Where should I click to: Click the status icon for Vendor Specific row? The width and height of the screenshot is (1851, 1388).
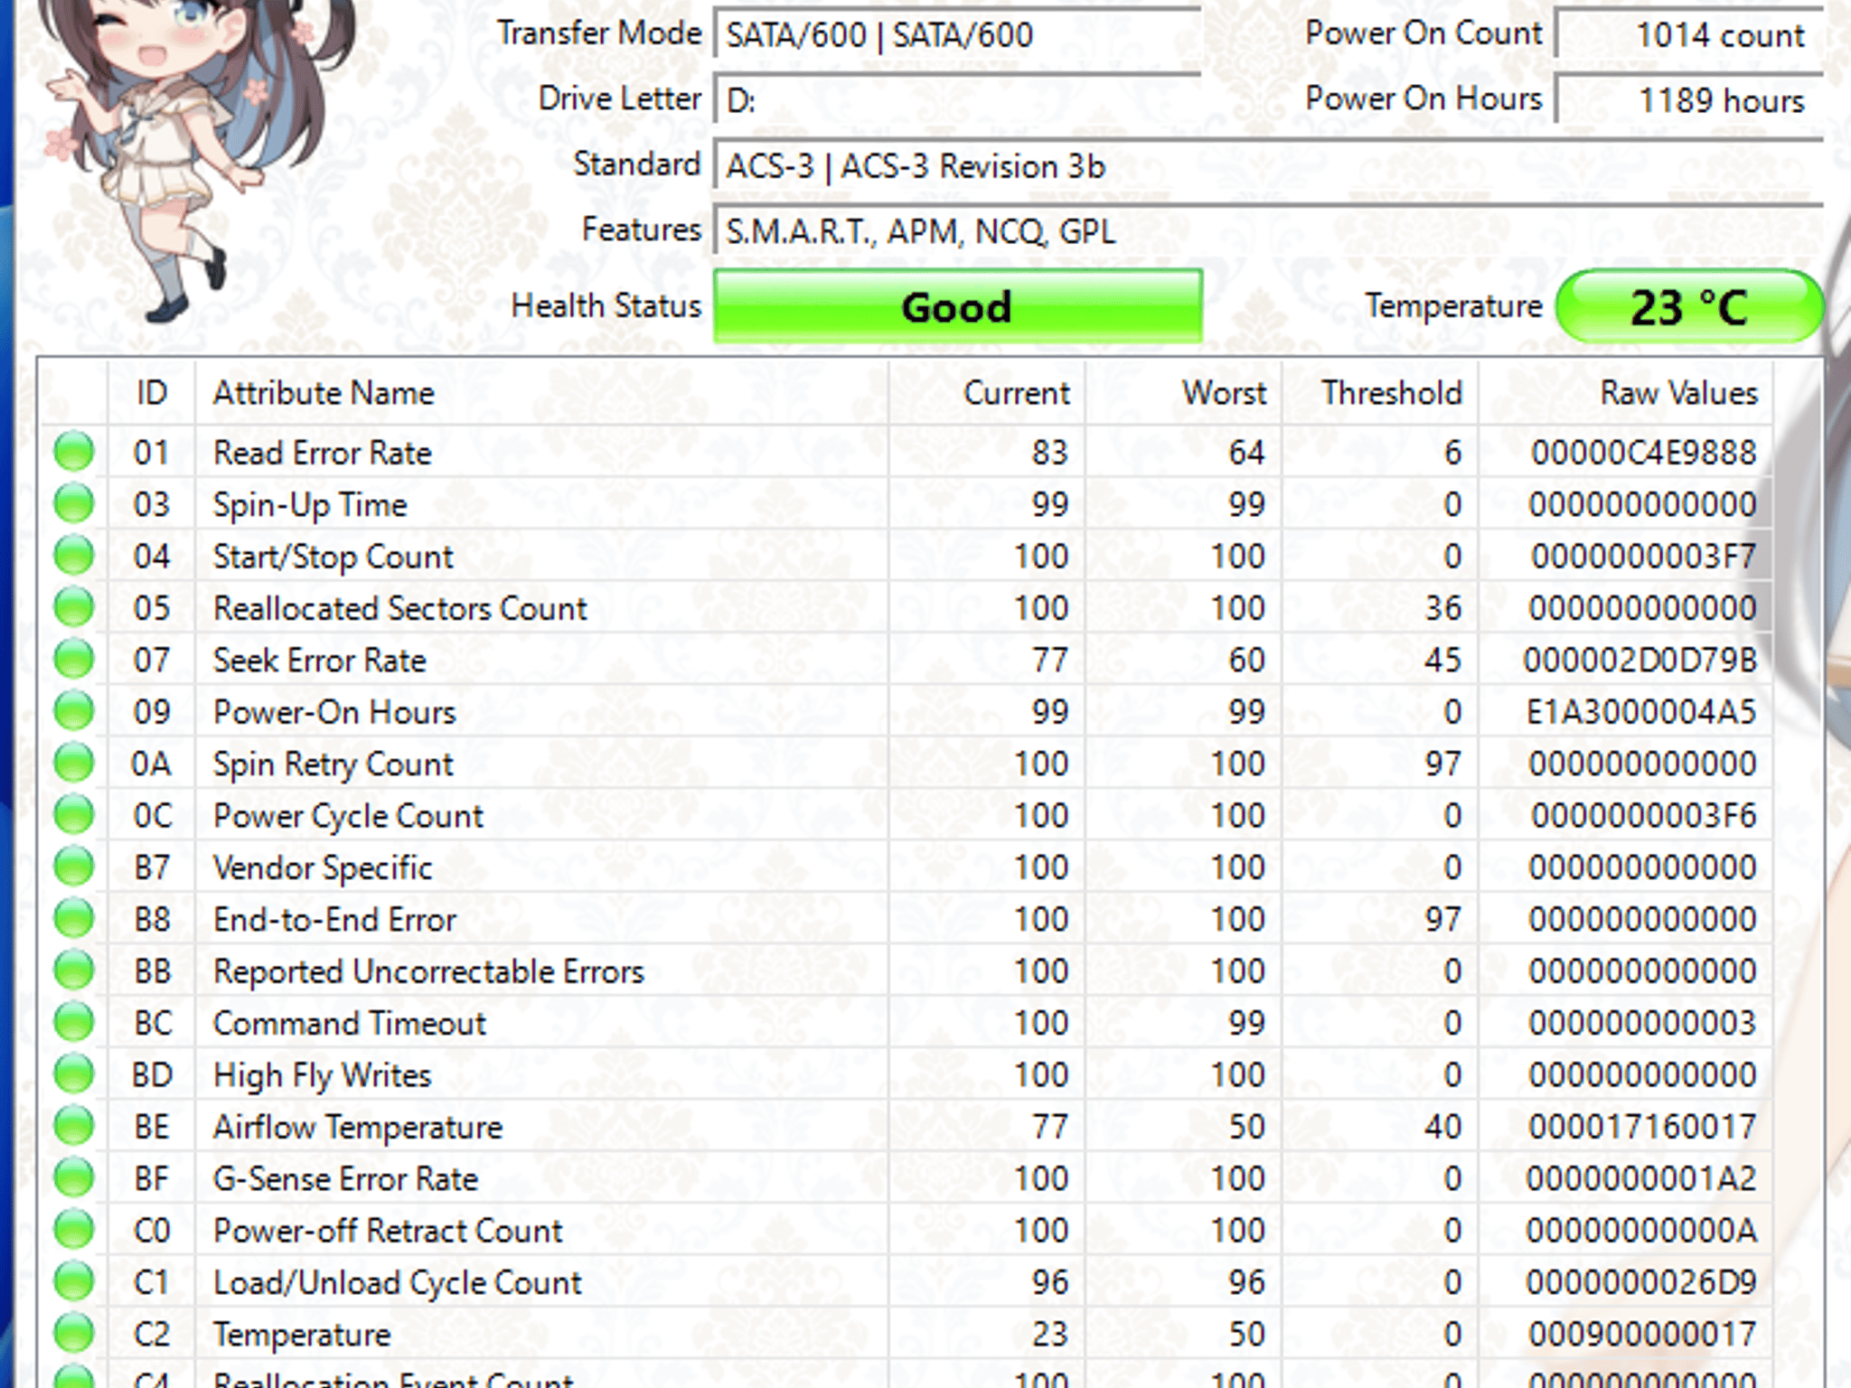pyautogui.click(x=74, y=867)
